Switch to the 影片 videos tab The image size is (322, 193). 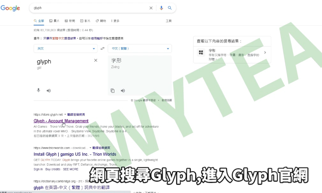85,21
